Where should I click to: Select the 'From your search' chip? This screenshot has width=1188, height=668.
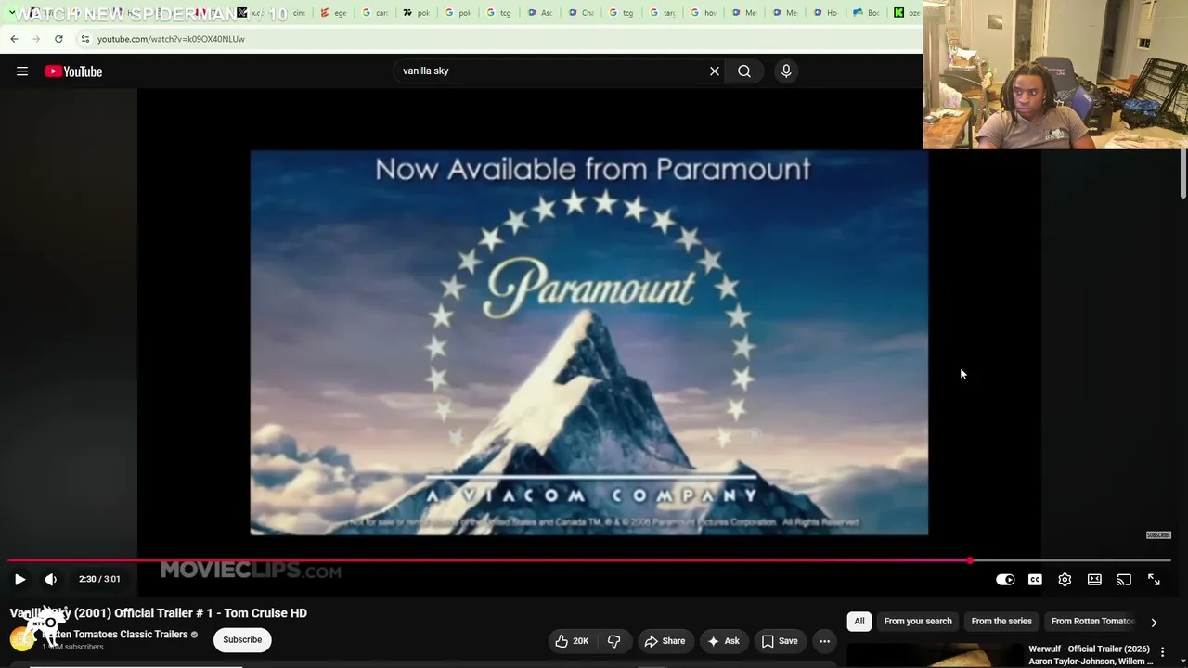918,622
